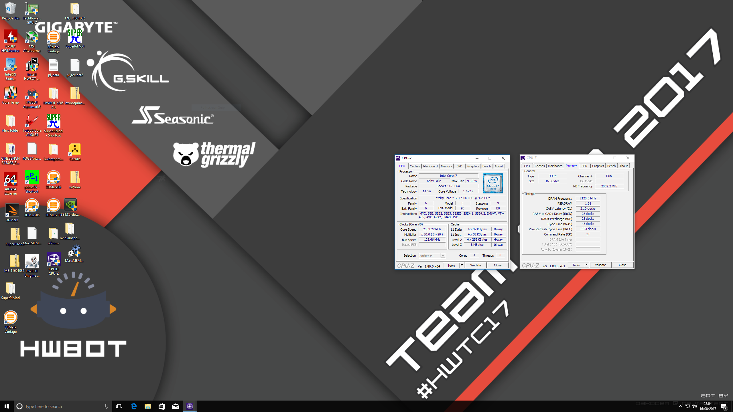Open MSI Afterburner shortcut
The height and width of the screenshot is (412, 733).
32,41
